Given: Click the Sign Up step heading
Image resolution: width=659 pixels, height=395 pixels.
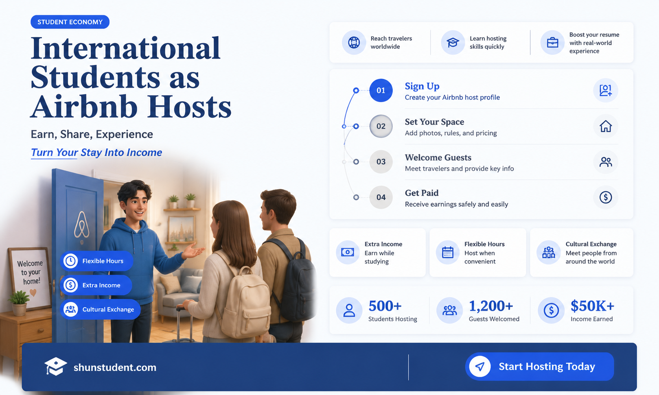Looking at the screenshot, I should 422,86.
